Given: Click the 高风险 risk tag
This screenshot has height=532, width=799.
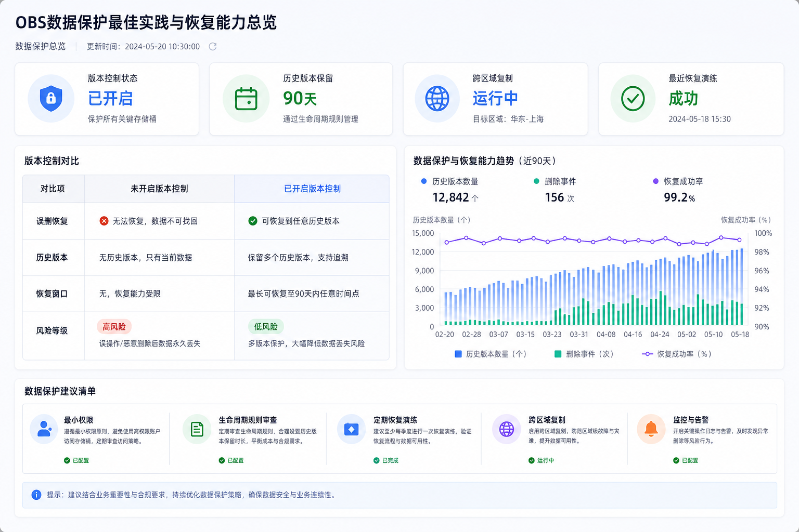Looking at the screenshot, I should (x=114, y=326).
